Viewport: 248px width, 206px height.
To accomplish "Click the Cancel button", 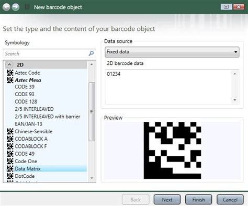I will tap(230, 200).
